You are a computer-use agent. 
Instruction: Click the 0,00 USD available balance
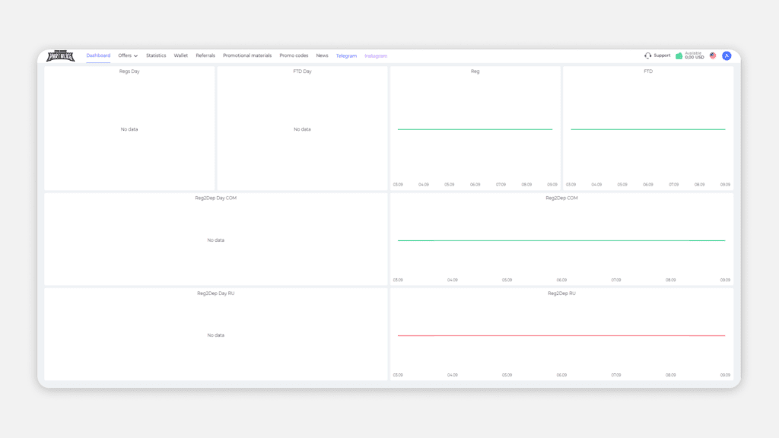[694, 57]
